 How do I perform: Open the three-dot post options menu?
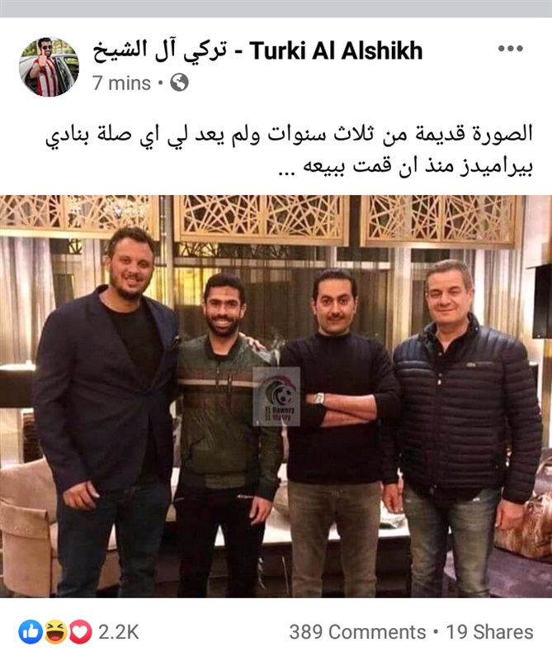click(510, 49)
